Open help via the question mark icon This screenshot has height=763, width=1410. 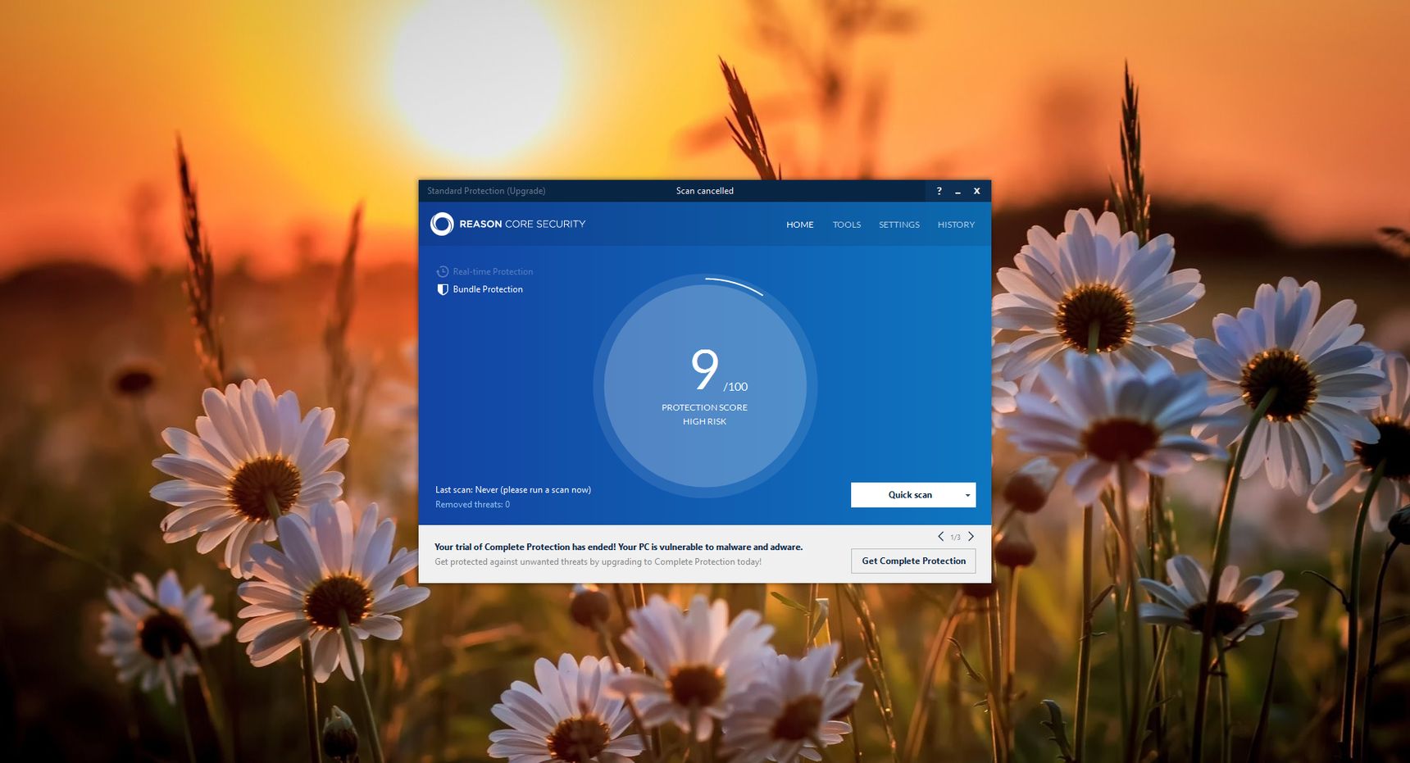pos(939,191)
